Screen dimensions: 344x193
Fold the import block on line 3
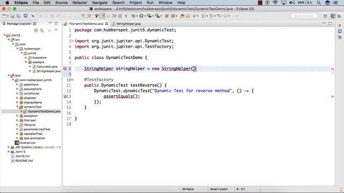pos(73,41)
